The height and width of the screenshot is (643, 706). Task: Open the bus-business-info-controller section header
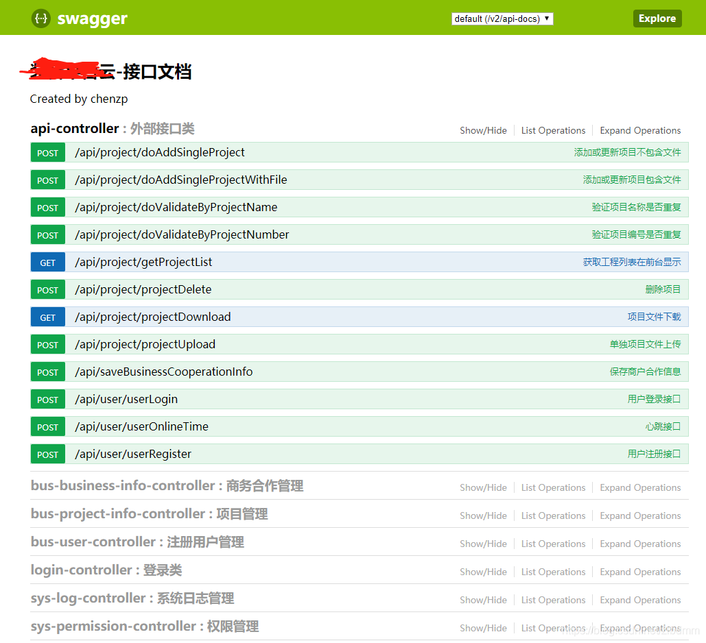pyautogui.click(x=168, y=486)
